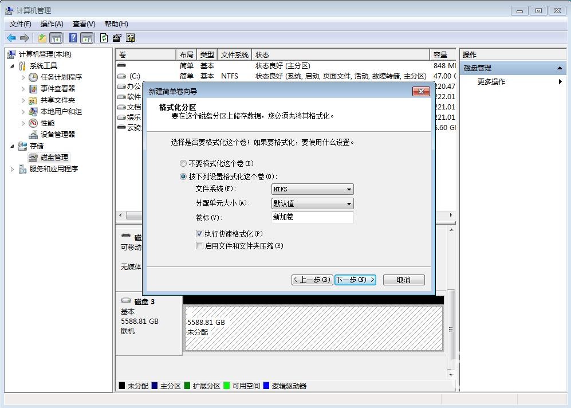Select the (C:) NTFS volume row
The height and width of the screenshot is (408, 571).
(286, 76)
